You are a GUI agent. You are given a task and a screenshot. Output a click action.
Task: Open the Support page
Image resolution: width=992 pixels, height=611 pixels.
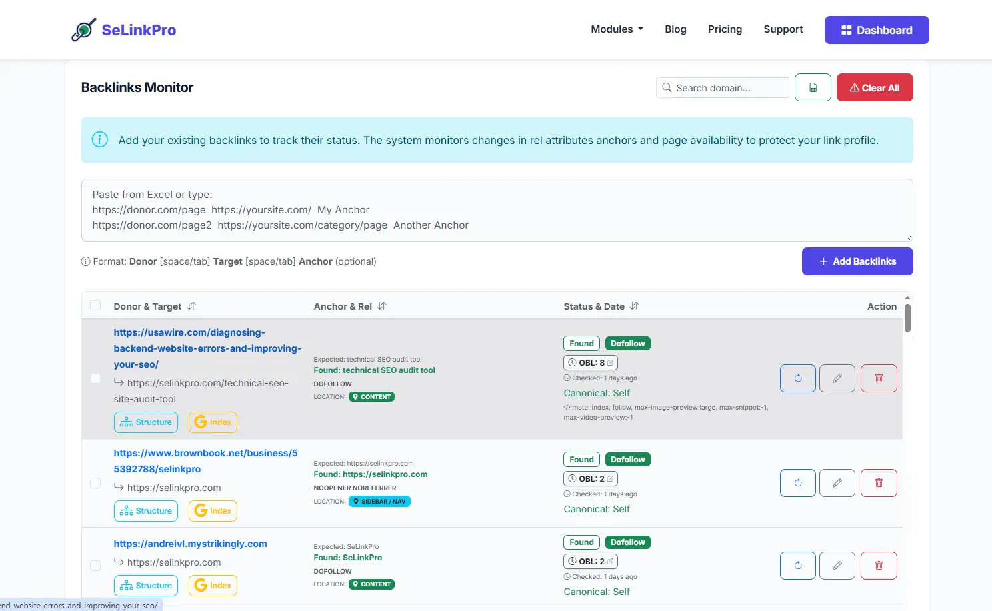(783, 29)
